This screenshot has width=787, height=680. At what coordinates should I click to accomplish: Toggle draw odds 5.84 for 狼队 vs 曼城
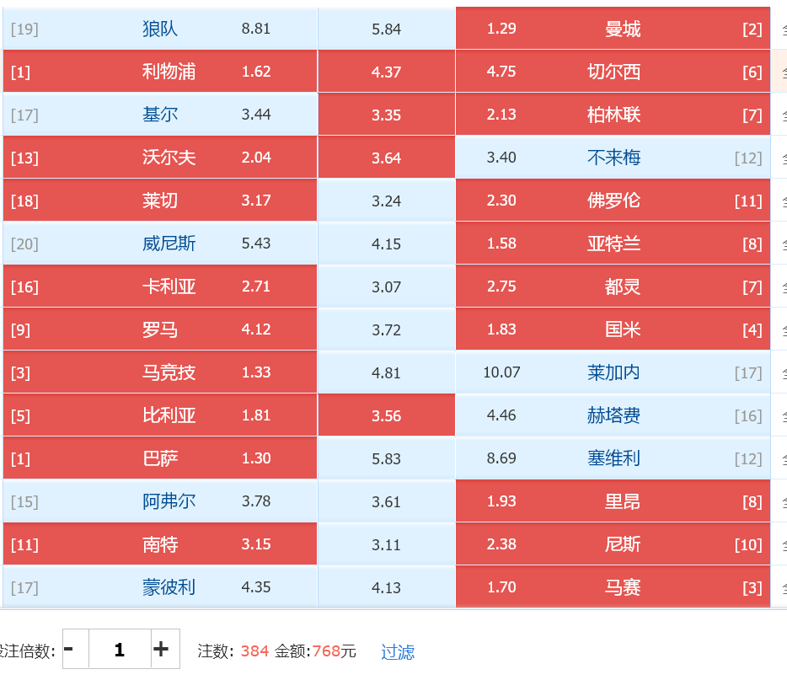(x=387, y=29)
